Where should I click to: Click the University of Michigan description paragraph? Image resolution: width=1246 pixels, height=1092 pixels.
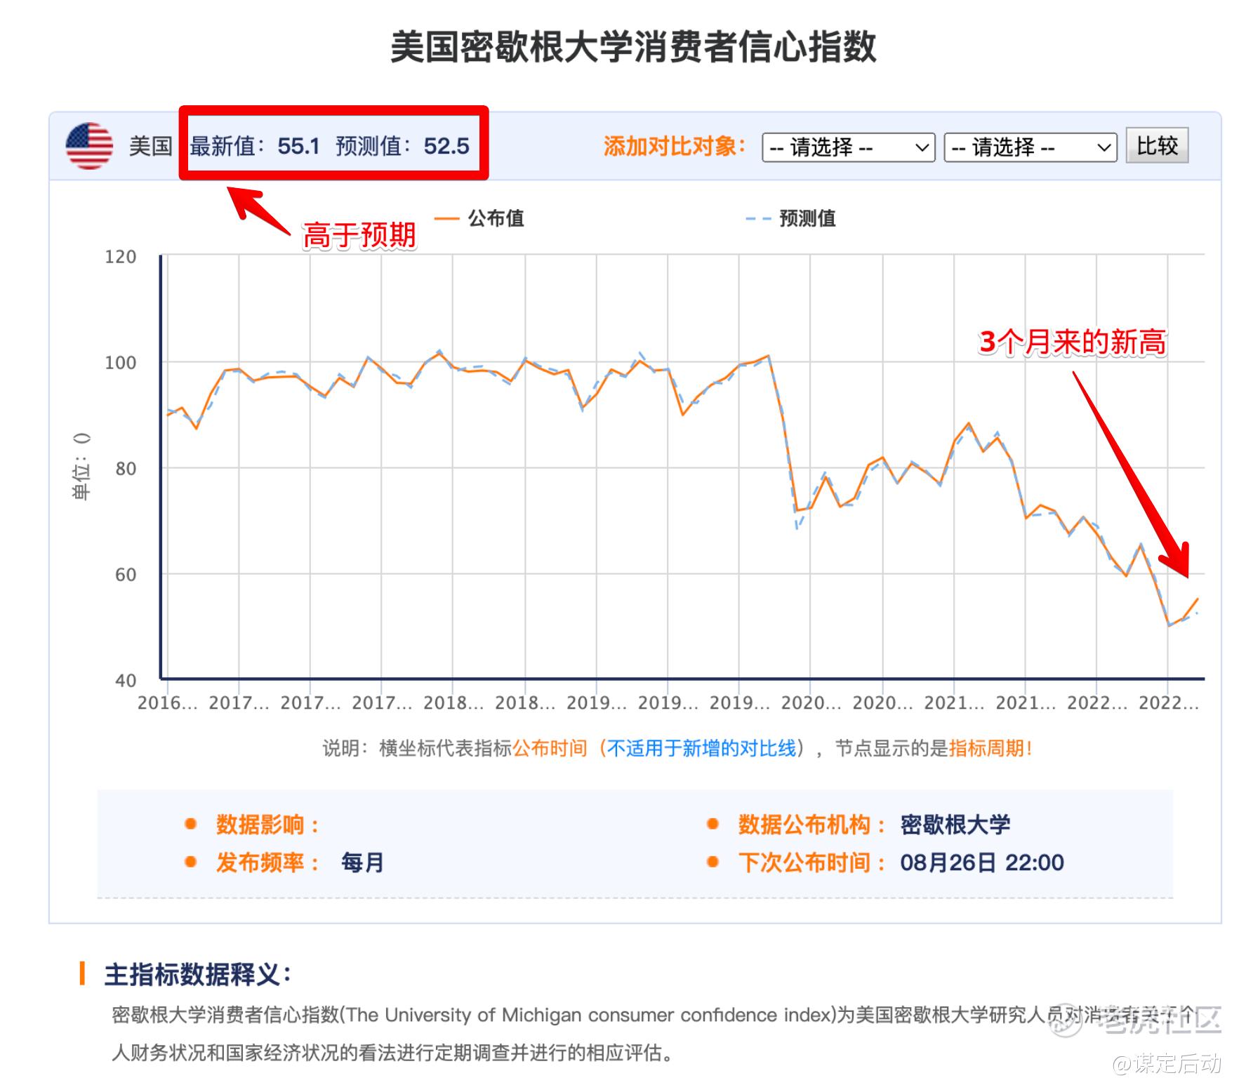point(653,1034)
